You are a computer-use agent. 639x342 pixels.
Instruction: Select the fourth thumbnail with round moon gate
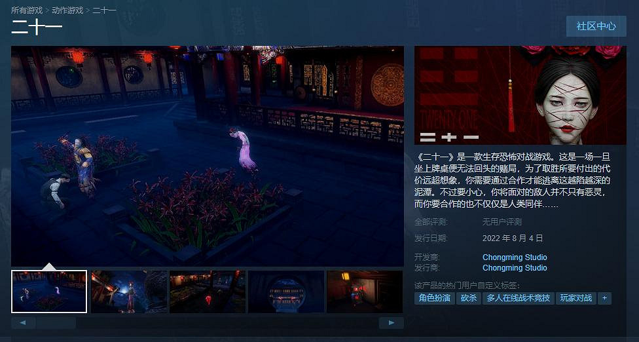tap(286, 292)
